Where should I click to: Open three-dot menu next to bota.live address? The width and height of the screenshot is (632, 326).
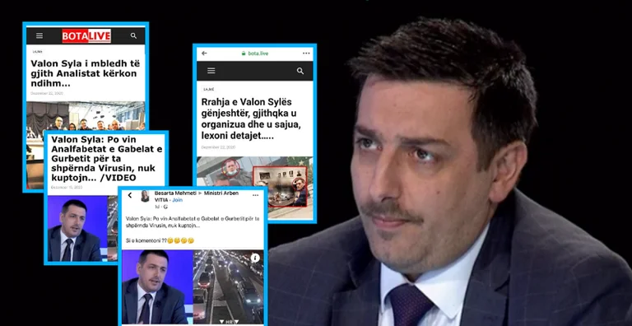(306, 54)
